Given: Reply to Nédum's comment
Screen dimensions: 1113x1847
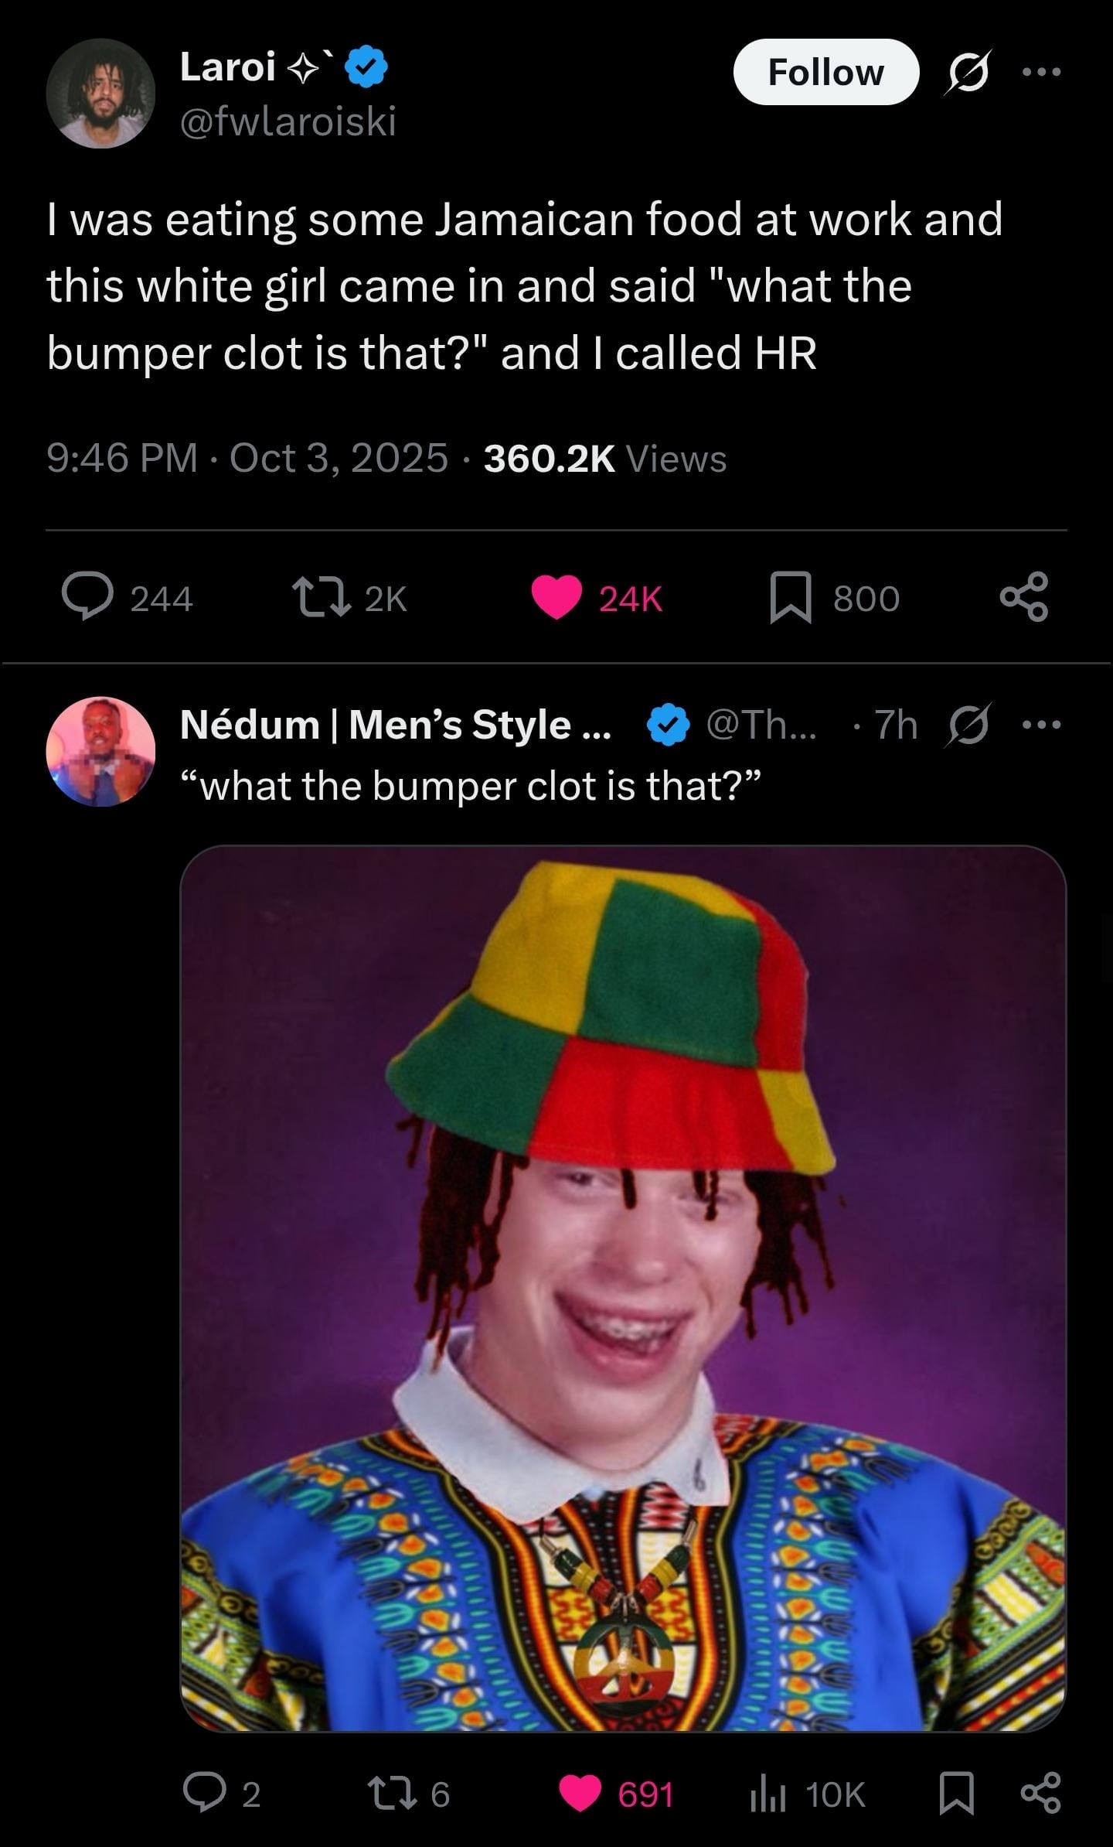Looking at the screenshot, I should [x=203, y=1792].
